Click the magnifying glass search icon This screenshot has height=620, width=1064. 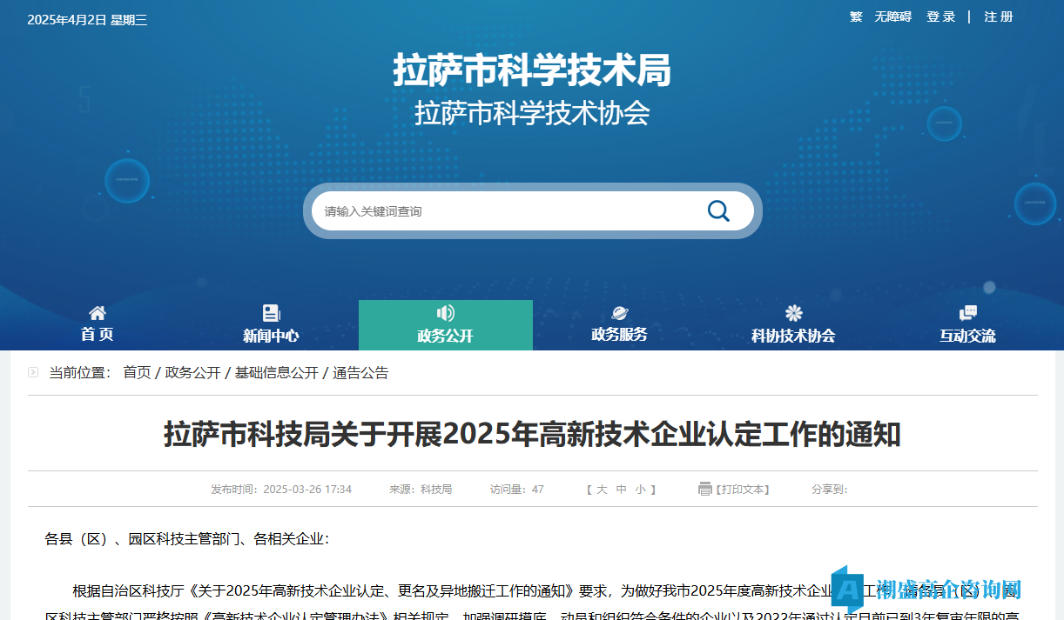coord(717,211)
